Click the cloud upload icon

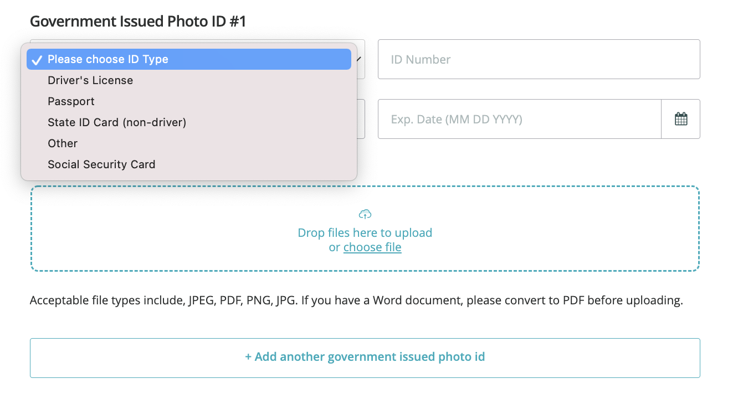coord(366,214)
